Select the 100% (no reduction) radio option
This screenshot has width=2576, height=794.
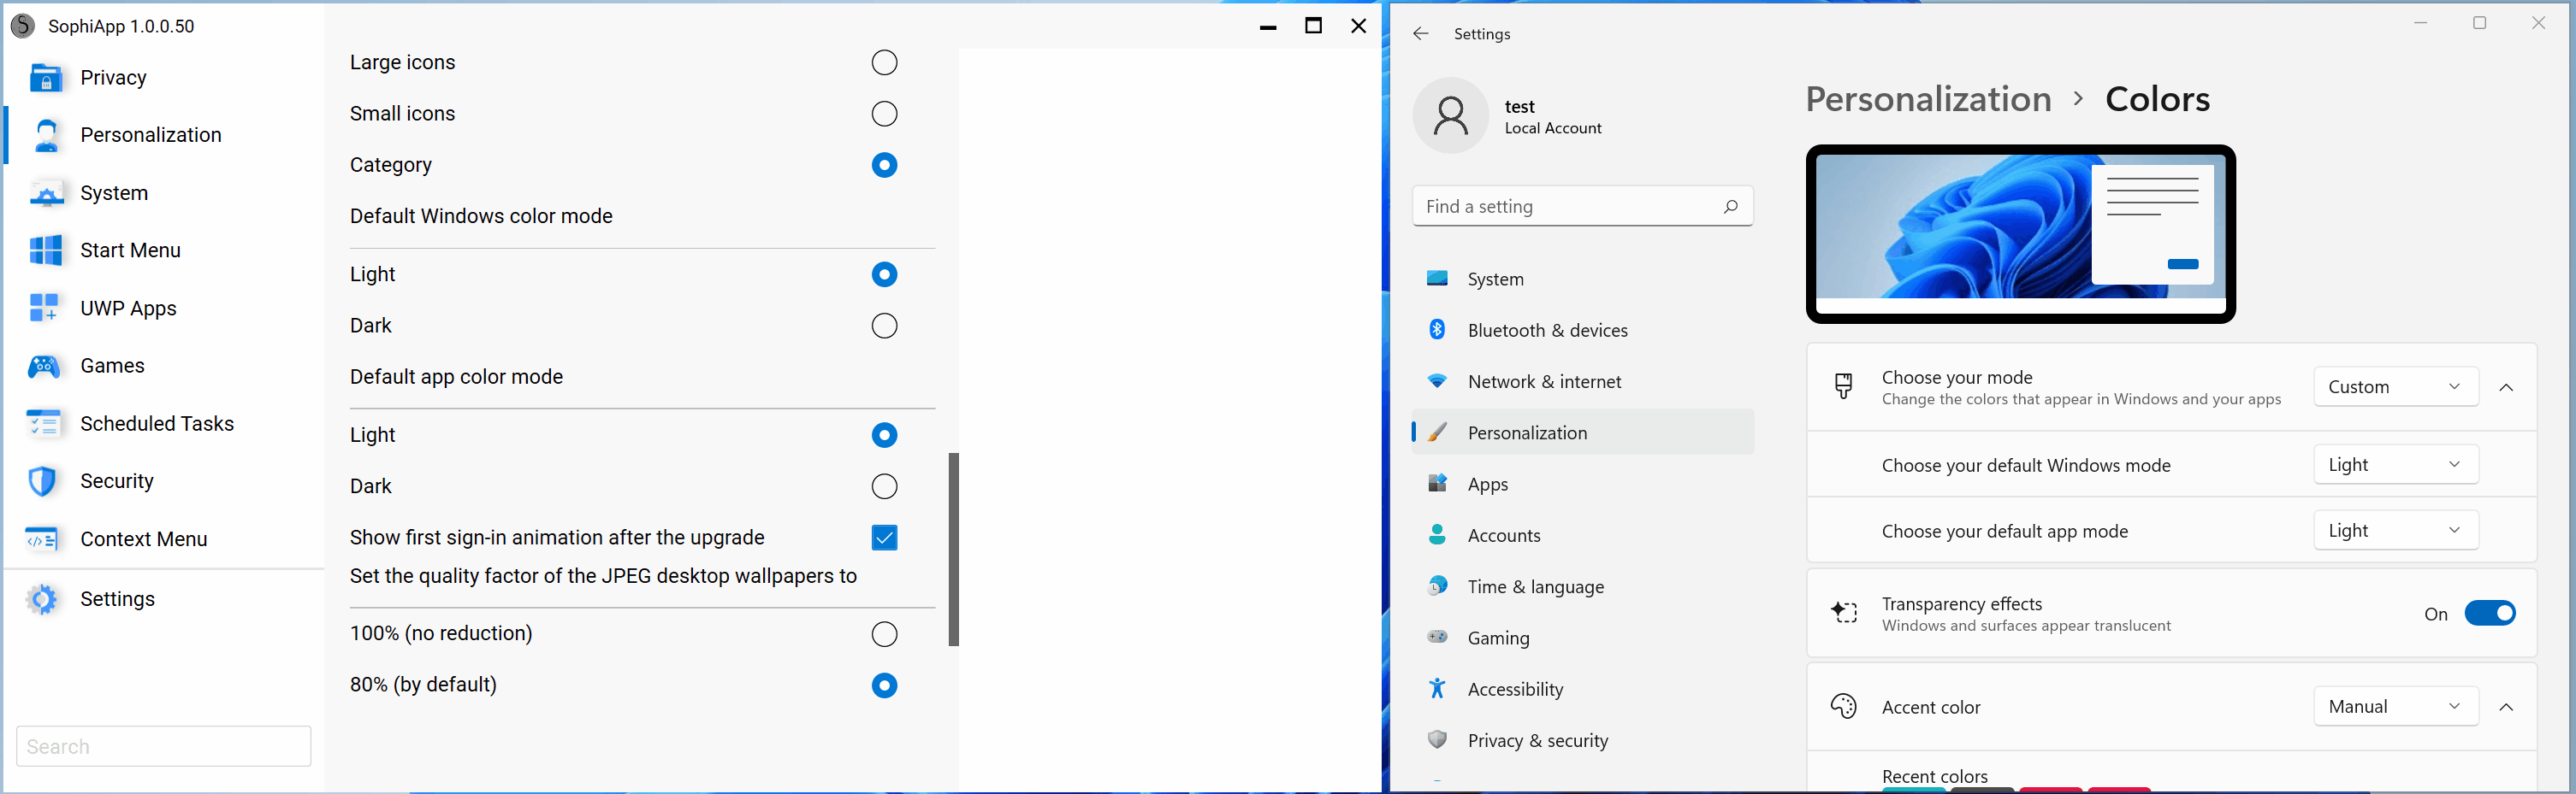(x=884, y=634)
